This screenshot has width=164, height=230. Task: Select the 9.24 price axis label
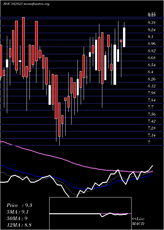click(x=152, y=30)
